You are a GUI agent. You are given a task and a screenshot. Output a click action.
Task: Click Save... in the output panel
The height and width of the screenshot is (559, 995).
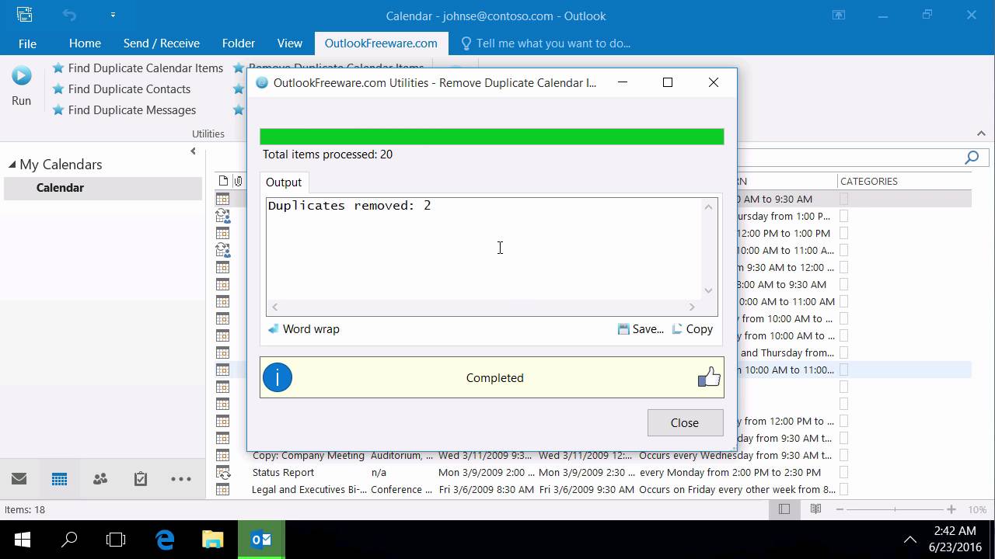(641, 329)
